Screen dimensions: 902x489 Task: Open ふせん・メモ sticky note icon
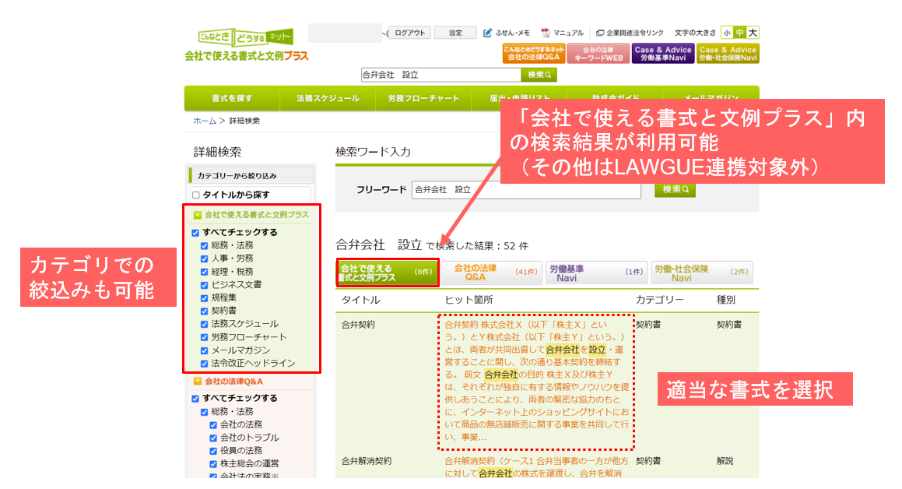tap(488, 33)
